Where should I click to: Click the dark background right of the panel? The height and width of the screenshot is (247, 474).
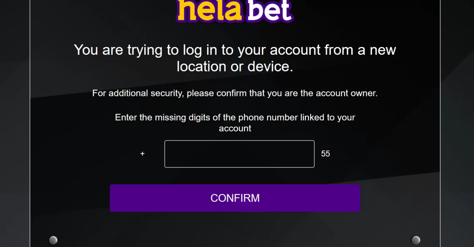pyautogui.click(x=457, y=125)
